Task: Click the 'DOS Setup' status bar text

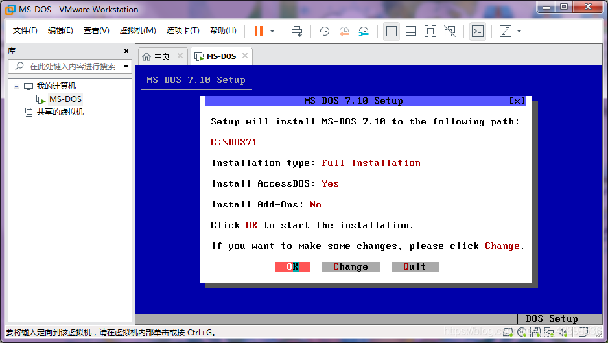Action: (552, 318)
